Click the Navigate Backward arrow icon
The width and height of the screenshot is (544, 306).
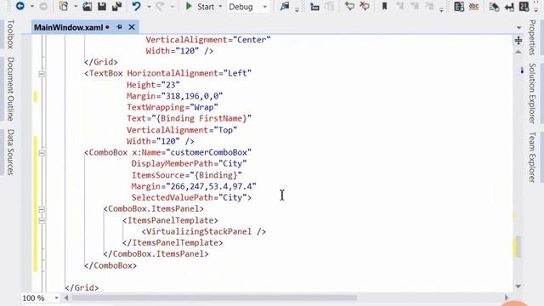[x=20, y=6]
